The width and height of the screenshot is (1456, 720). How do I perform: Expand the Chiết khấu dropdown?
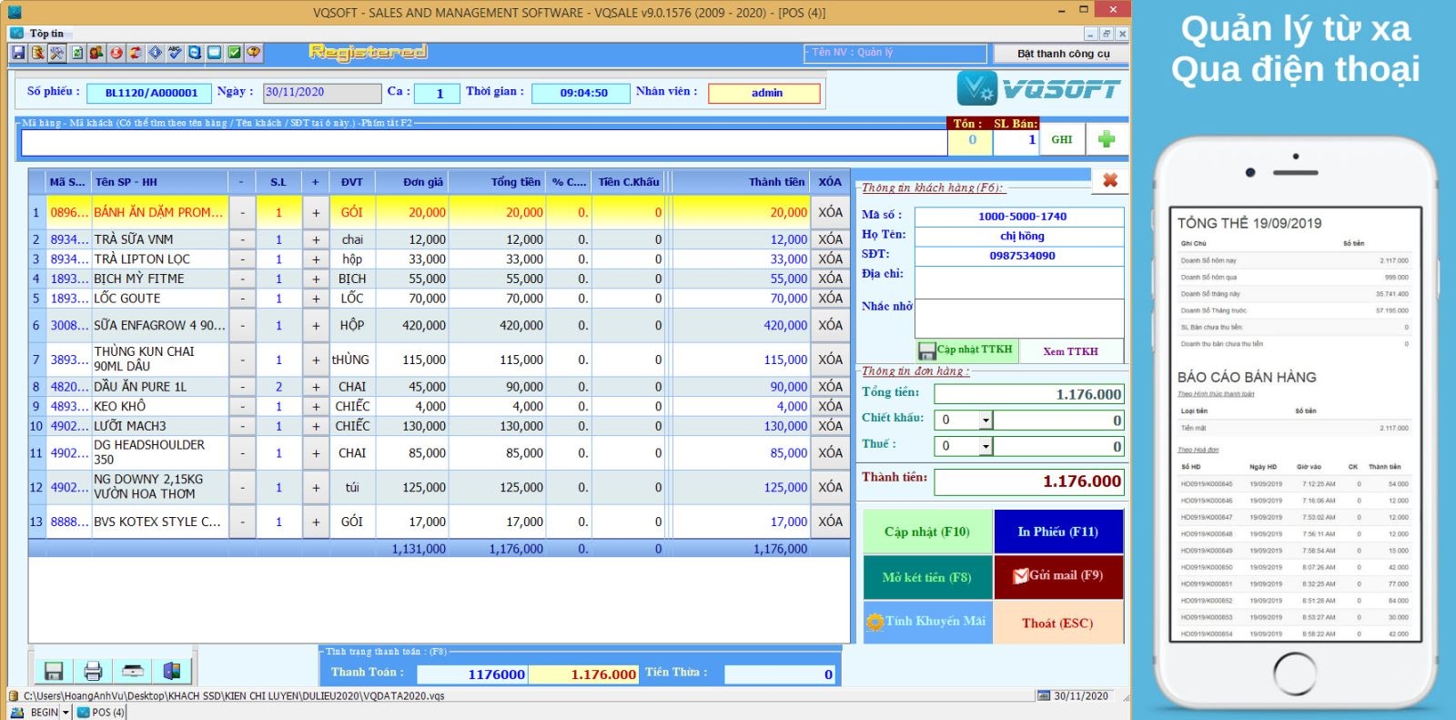click(x=985, y=420)
